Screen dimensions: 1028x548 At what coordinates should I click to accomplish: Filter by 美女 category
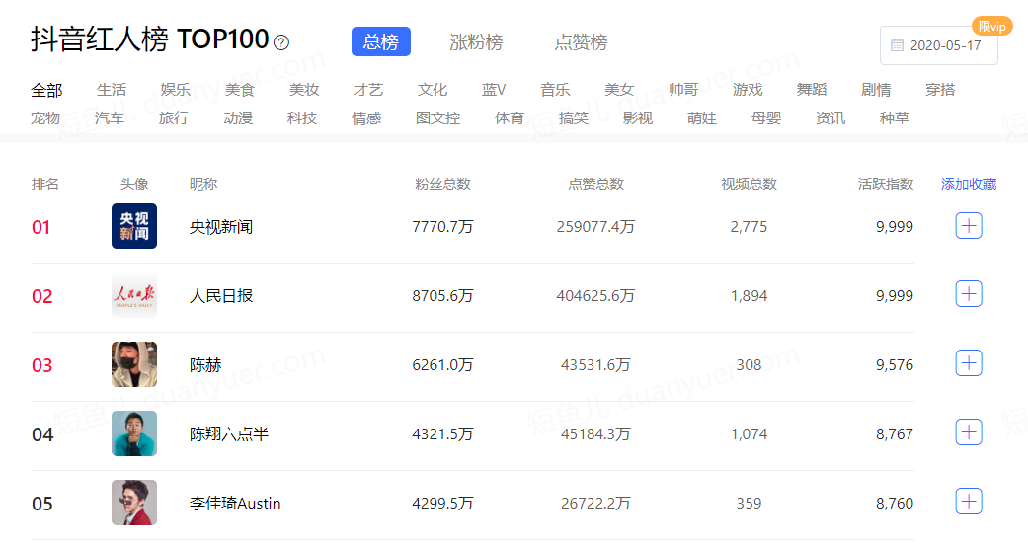[x=619, y=90]
